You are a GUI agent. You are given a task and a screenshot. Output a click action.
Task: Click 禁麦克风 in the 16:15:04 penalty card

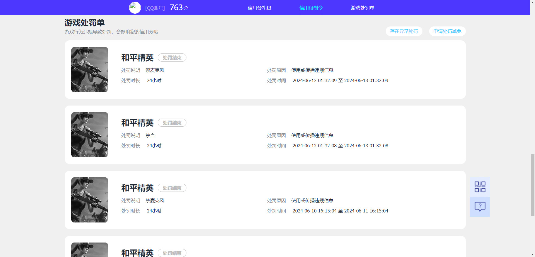[155, 200]
